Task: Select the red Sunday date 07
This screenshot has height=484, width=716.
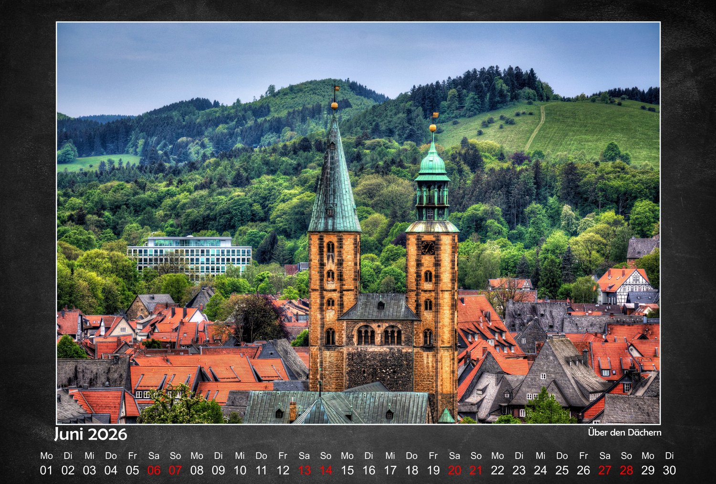Action: (175, 470)
